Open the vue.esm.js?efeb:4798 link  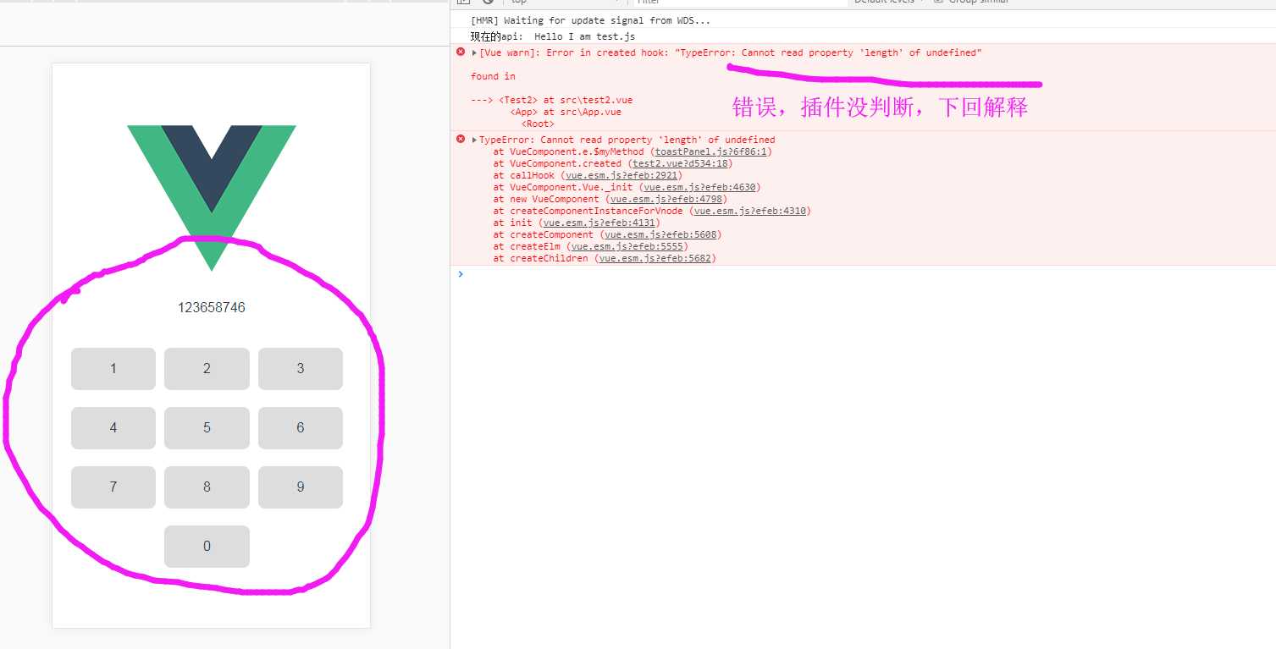[666, 199]
